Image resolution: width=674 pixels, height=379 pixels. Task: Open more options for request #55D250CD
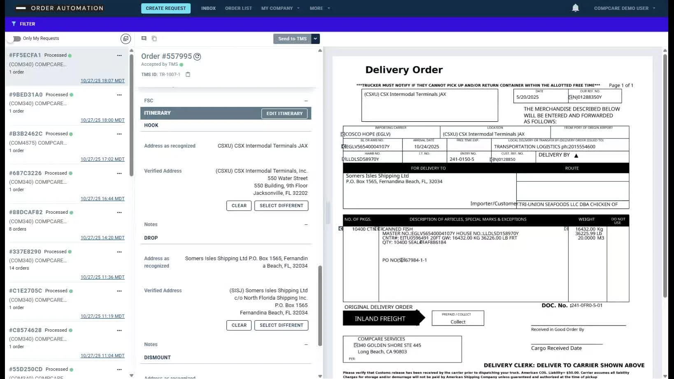coord(119,370)
